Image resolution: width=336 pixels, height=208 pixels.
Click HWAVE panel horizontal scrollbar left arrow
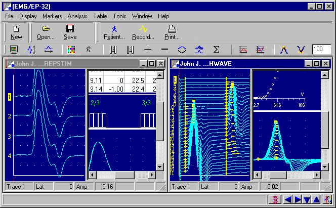pyautogui.click(x=257, y=175)
